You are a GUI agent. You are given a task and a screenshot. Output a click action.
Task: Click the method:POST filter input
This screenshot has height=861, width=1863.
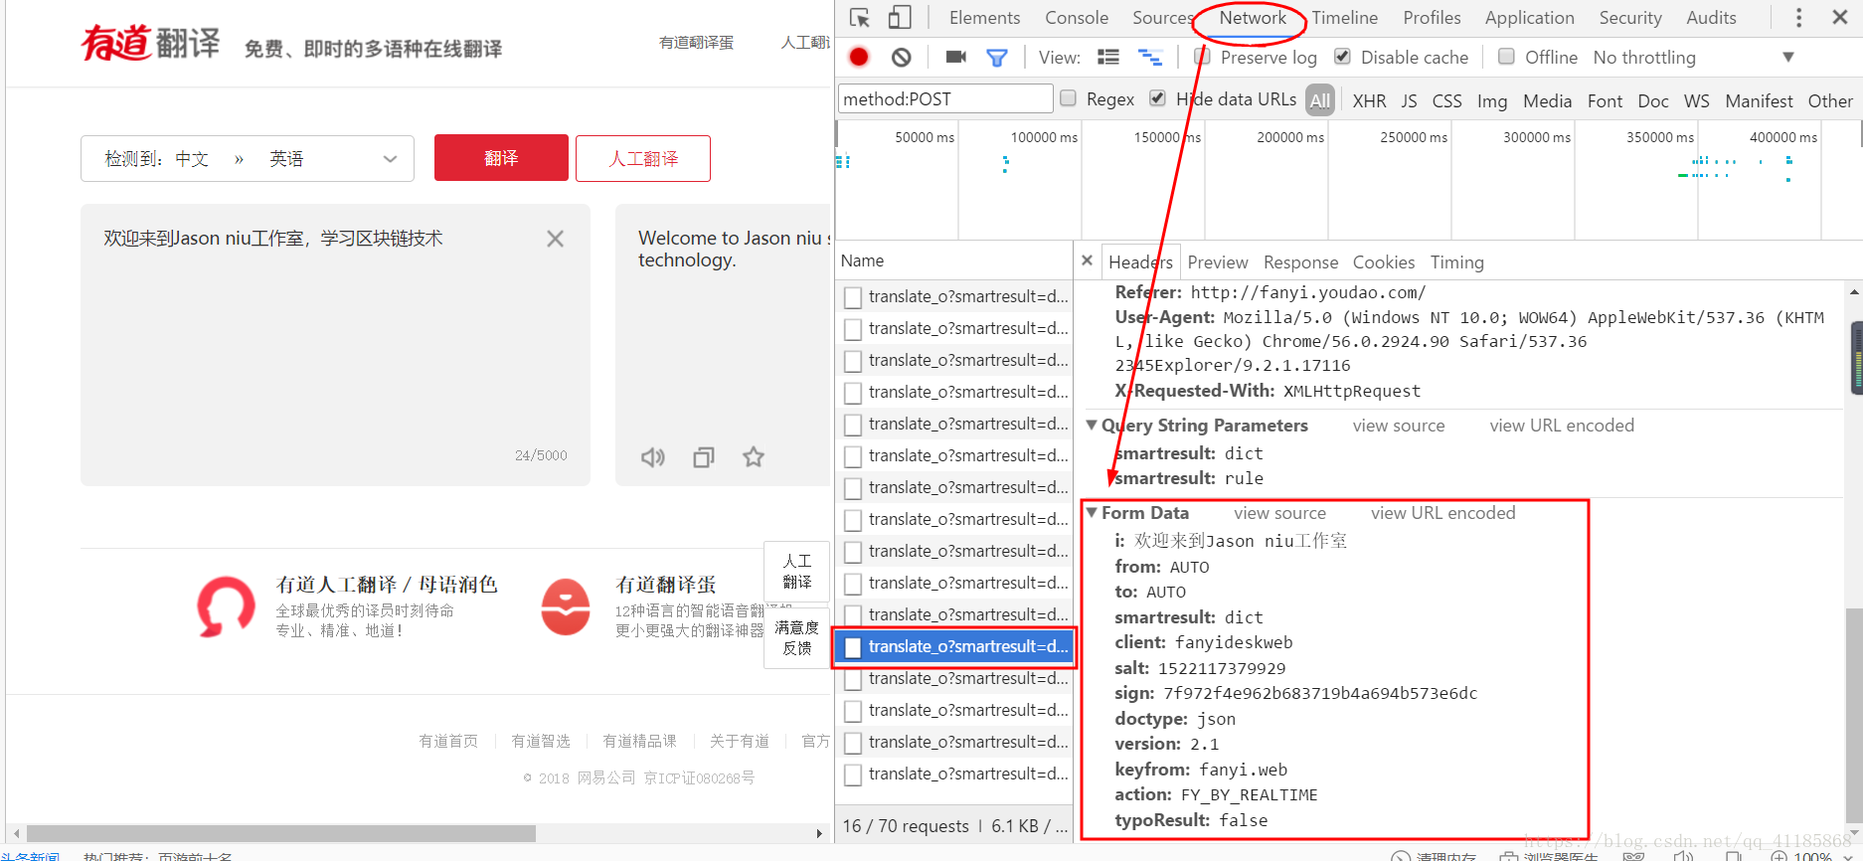pos(945,98)
